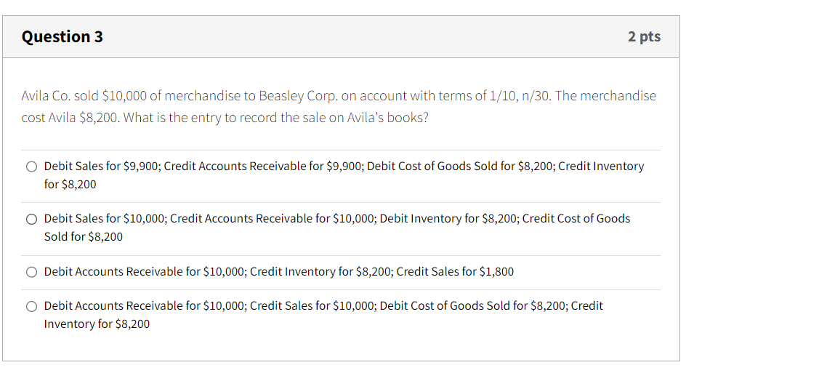Mark the Credit Sales for $1,800 radio button
This screenshot has width=819, height=381.
[x=32, y=272]
